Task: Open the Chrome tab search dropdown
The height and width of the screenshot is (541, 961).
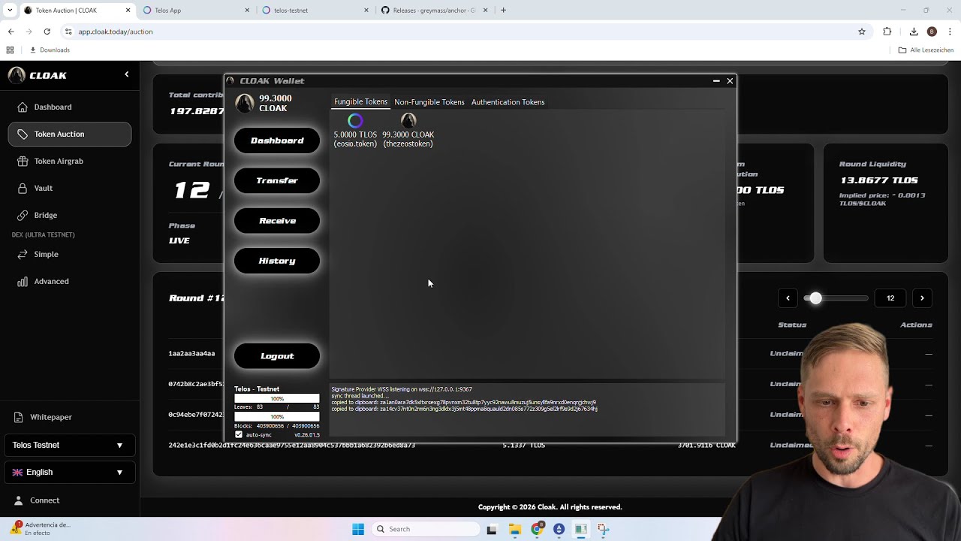Action: pos(10,11)
